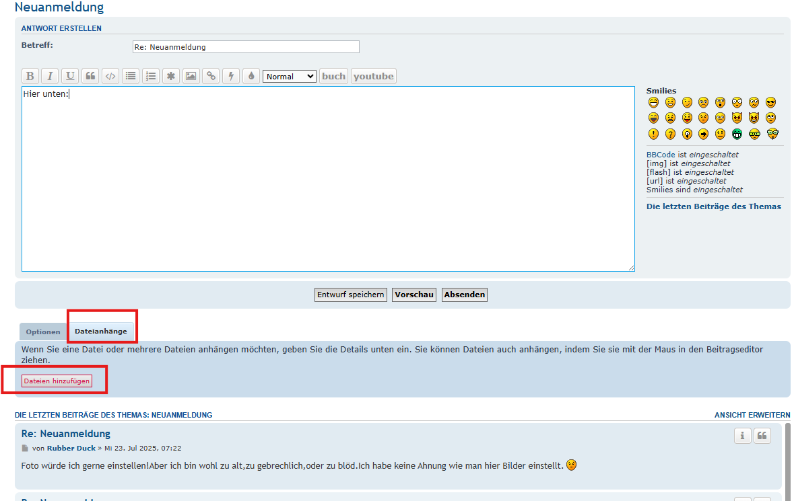Viewport: 794px width, 501px height.
Task: Expand the view via Ansicht erweitern
Action: tap(752, 415)
